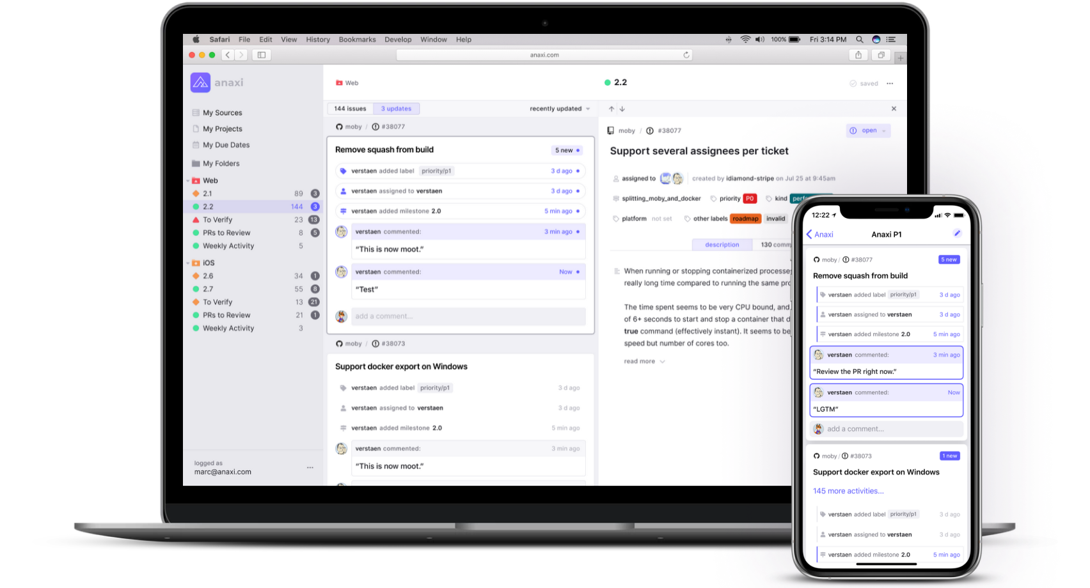The width and height of the screenshot is (1090, 588).
Task: Click the Wi-Fi icon in the menu bar
Action: click(x=745, y=40)
